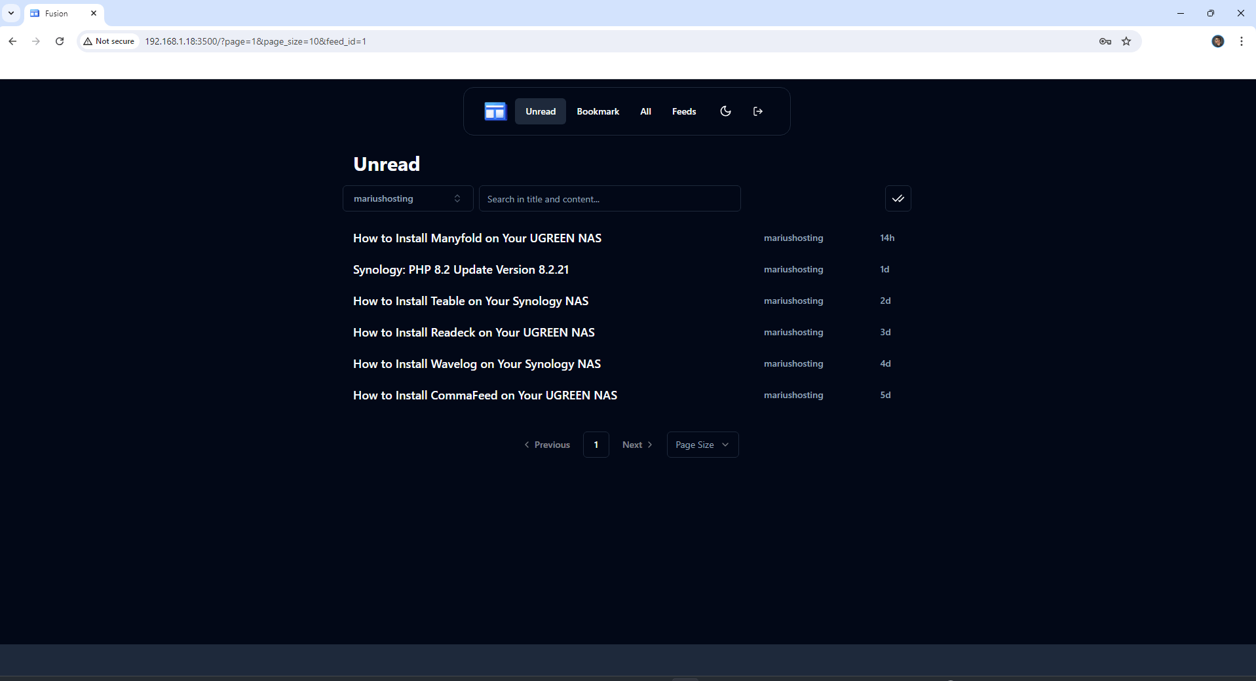Screen dimensions: 1256x681
Task: Open the Bookmark tab
Action: 598,111
